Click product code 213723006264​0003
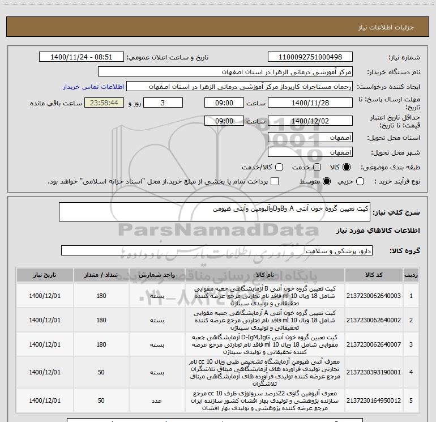Viewport: 436px width, 422px height. [x=374, y=296]
